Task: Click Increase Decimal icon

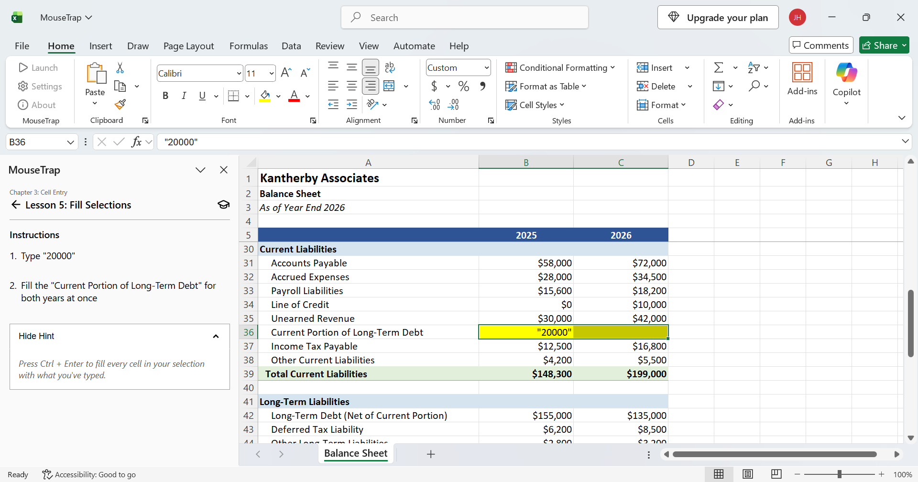Action: point(434,105)
